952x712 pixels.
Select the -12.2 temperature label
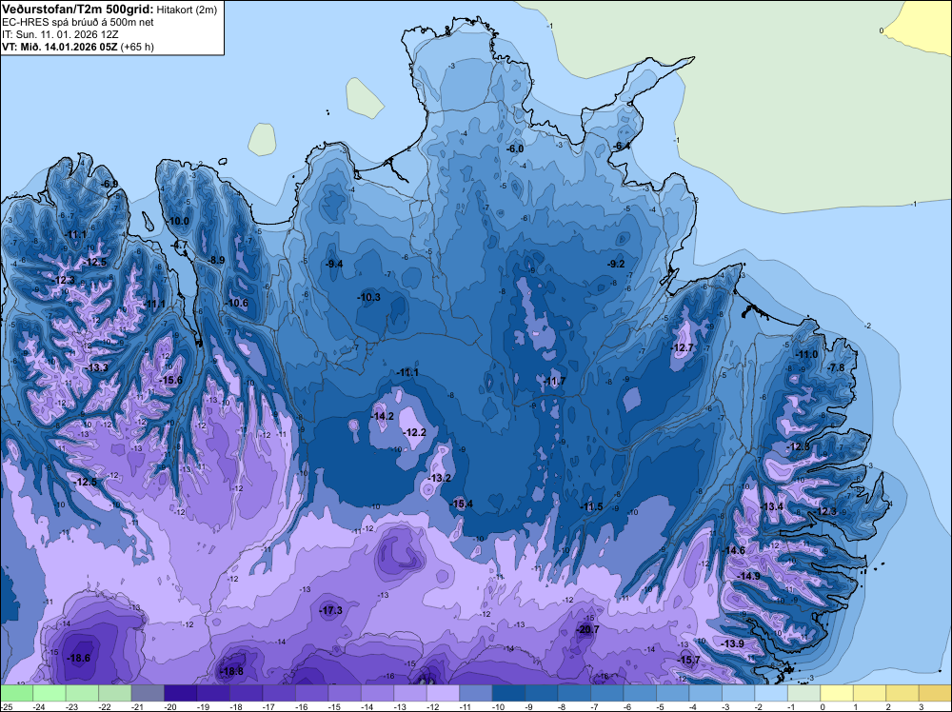[415, 433]
